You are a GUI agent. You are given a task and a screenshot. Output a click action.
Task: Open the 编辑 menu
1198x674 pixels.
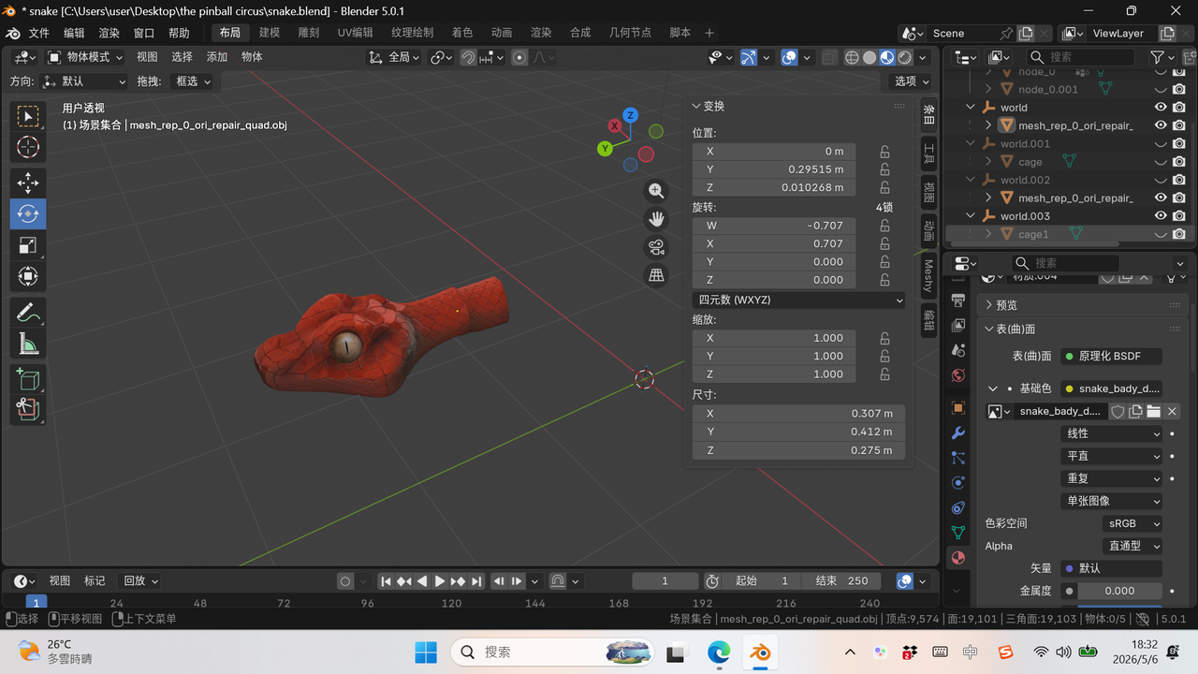click(x=74, y=33)
